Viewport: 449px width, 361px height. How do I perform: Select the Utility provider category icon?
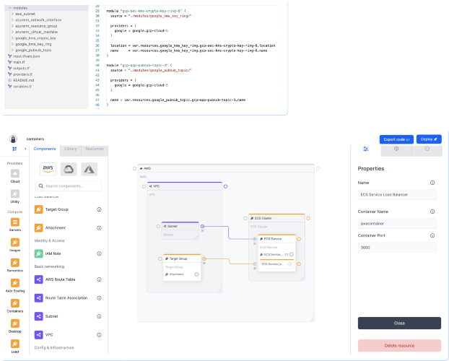15,193
